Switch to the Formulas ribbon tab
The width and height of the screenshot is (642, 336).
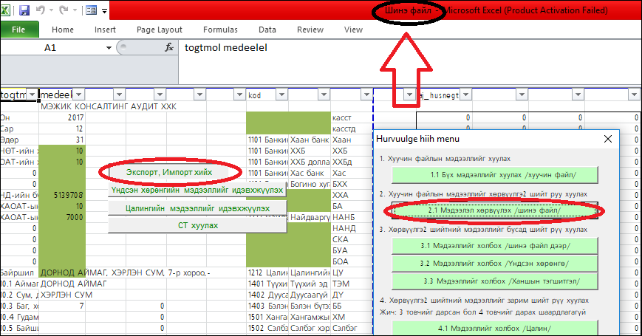tap(220, 30)
